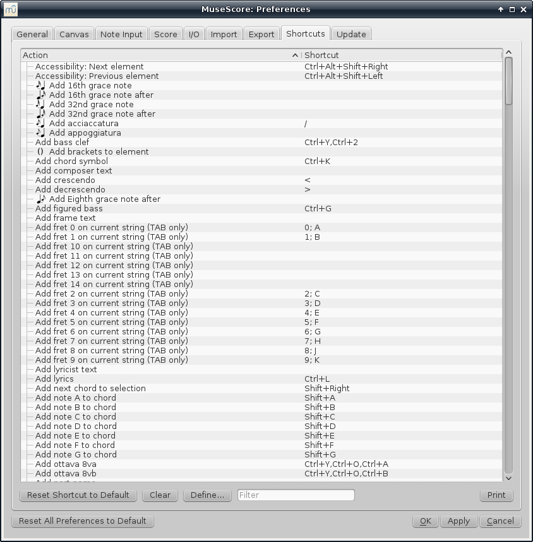Select the Score tab
Viewport: 533px width, 542px height.
click(165, 34)
